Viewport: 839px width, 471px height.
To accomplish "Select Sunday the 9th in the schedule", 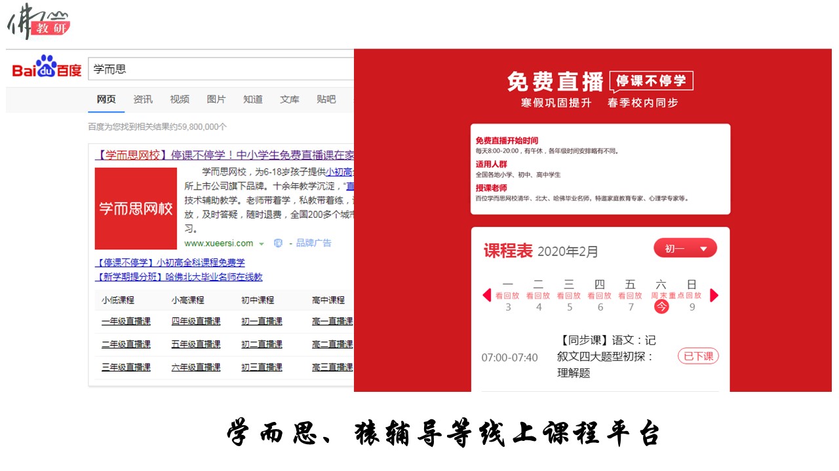I will point(692,296).
